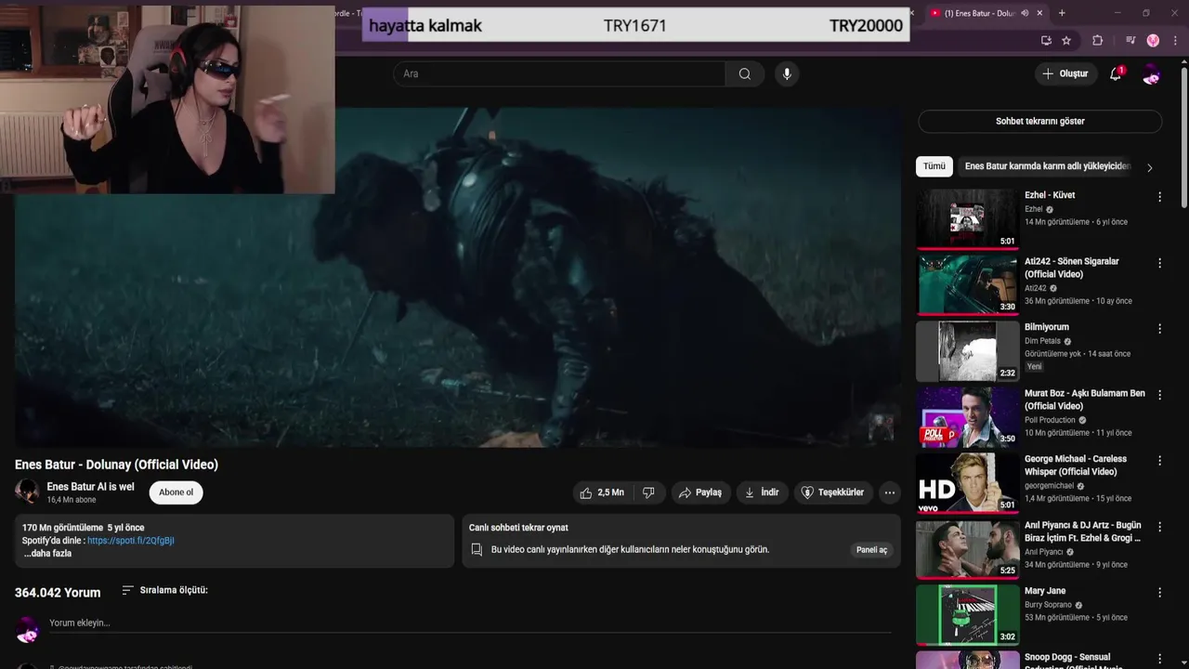Mute the tab via speaker icon

[1025, 13]
